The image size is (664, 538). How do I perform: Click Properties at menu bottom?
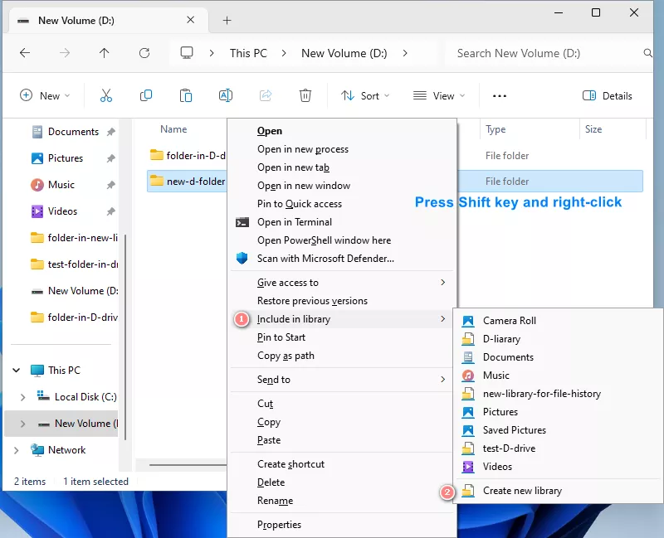point(342,525)
